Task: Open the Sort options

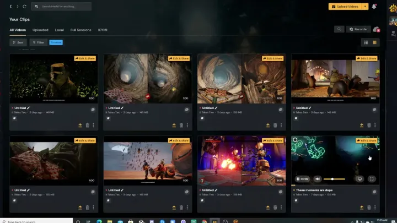Action: pos(18,42)
